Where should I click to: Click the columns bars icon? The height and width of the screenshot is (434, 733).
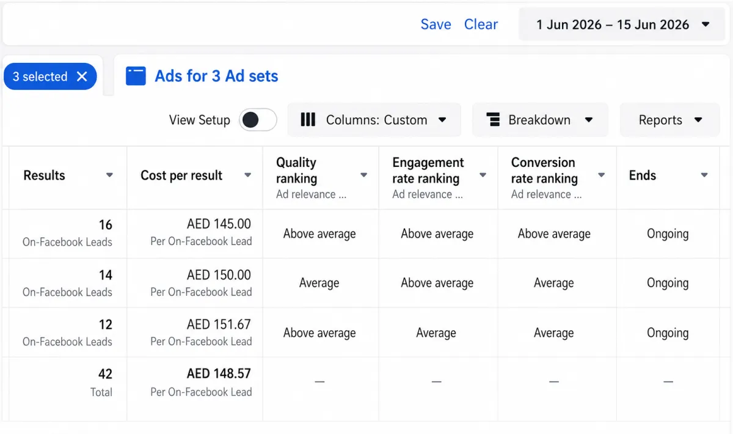(308, 120)
